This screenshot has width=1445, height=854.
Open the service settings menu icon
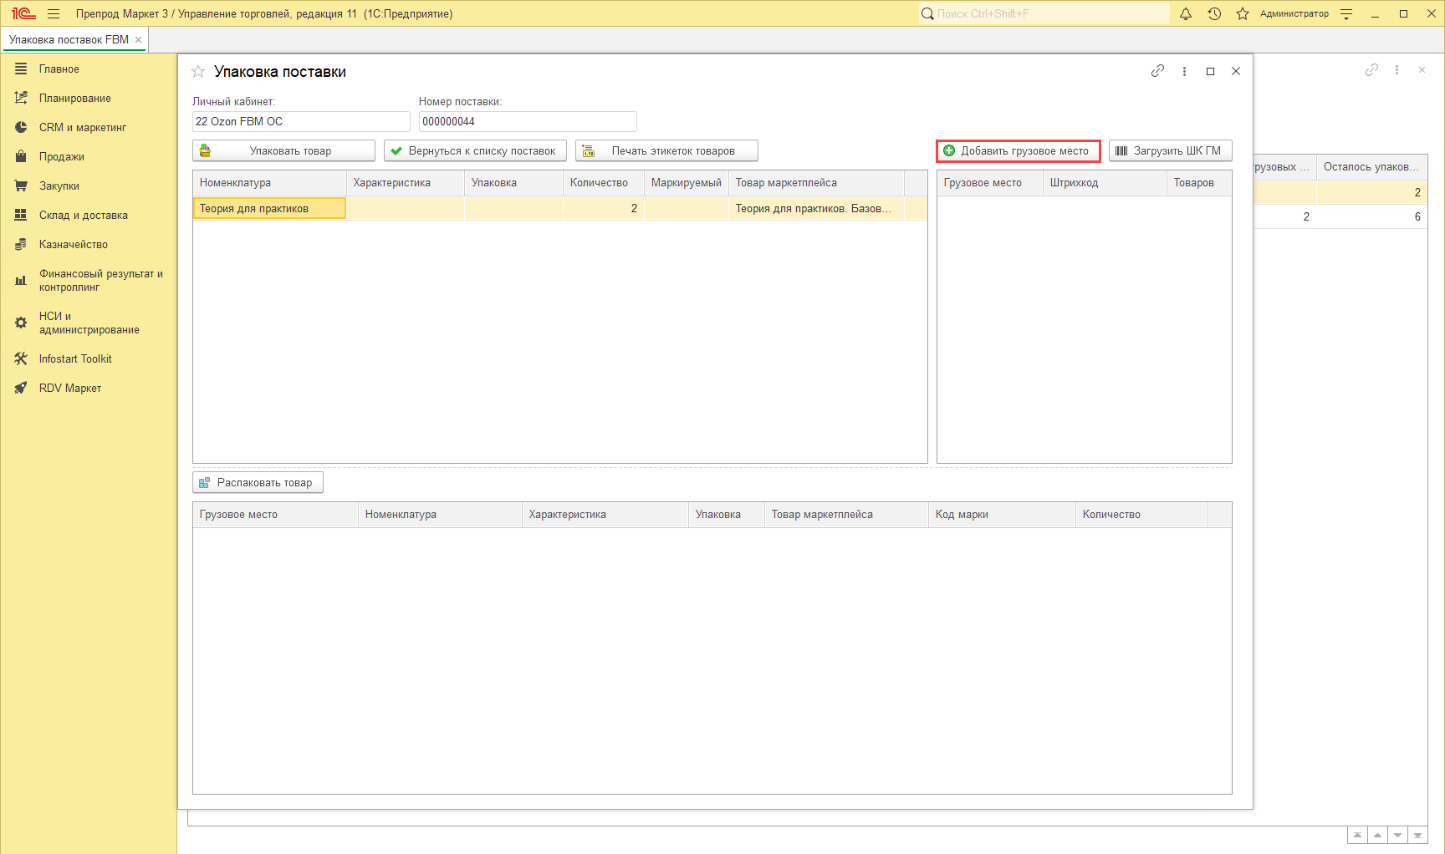[1346, 13]
